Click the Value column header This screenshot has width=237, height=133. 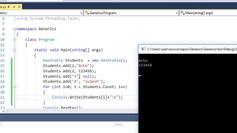click(118, 124)
